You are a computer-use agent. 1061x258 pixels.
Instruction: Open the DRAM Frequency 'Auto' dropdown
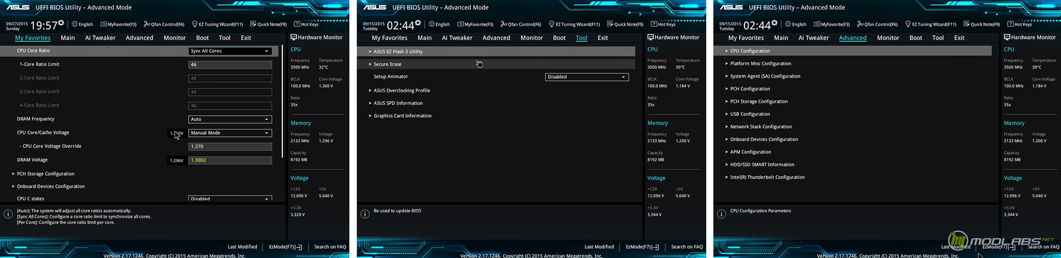(x=230, y=119)
